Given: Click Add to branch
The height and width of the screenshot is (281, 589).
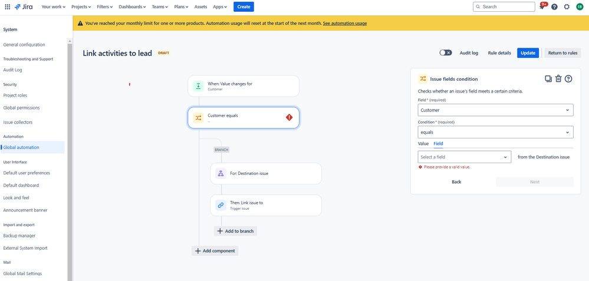Looking at the screenshot, I should [235, 231].
